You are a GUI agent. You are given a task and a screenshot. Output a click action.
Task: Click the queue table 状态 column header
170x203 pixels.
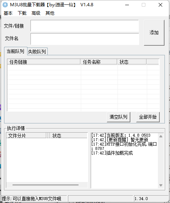point(132,62)
